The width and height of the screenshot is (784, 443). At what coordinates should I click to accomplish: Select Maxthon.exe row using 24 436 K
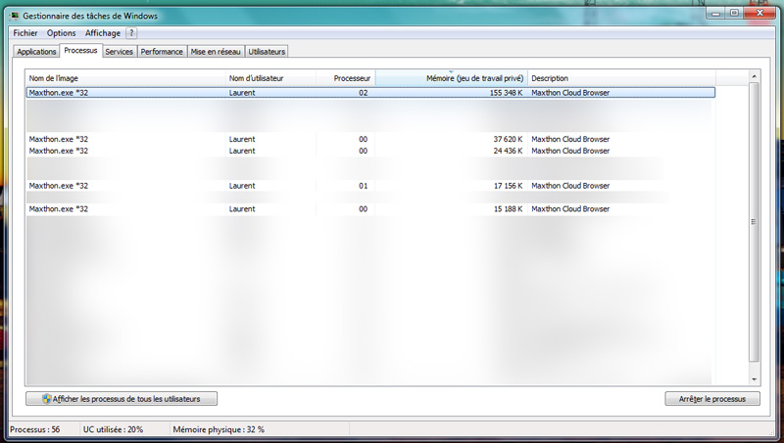click(370, 151)
